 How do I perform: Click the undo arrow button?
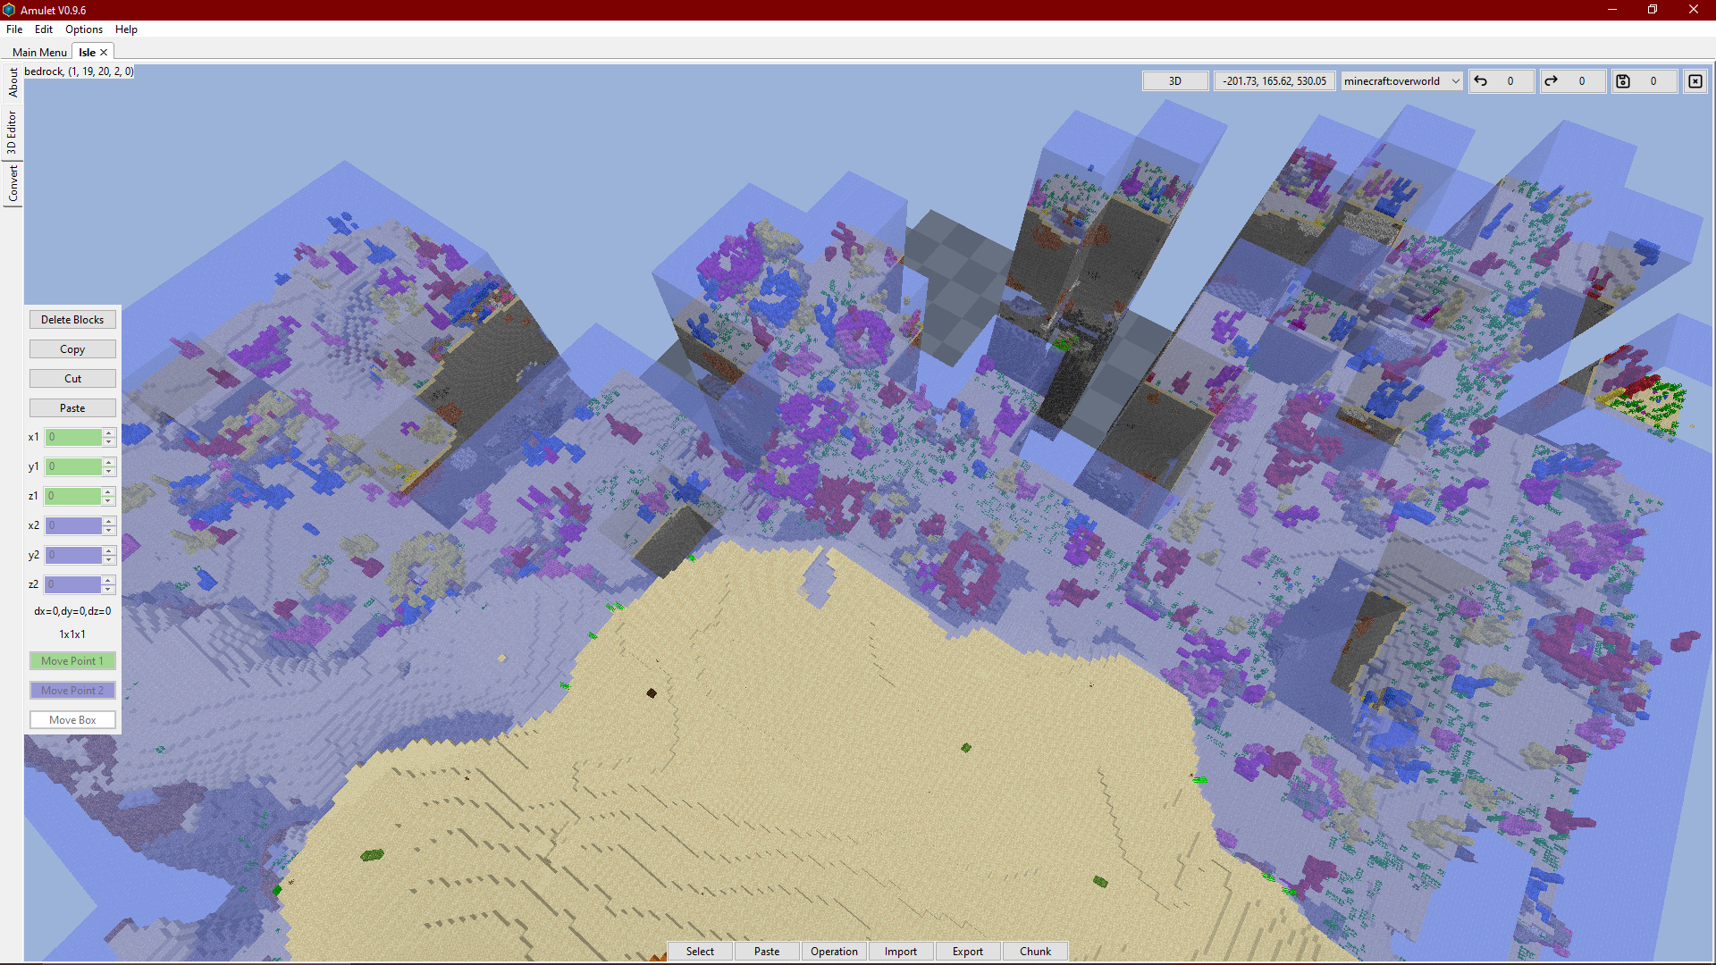[1481, 81]
